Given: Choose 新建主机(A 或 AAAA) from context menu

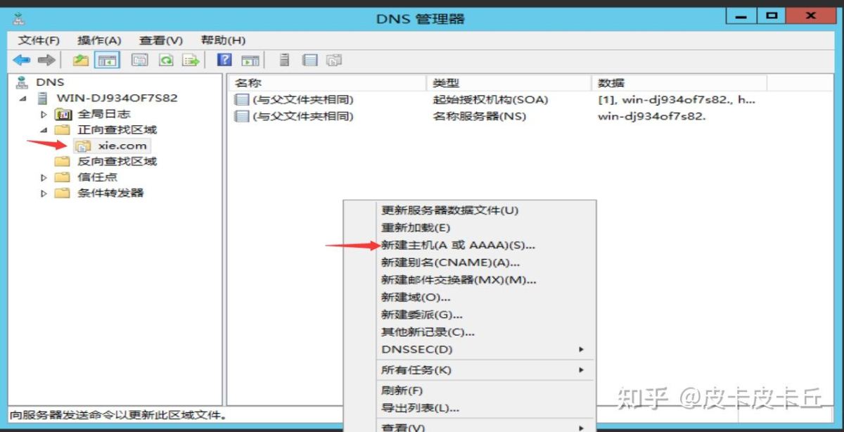Looking at the screenshot, I should (x=458, y=246).
